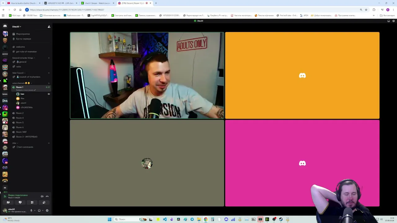Collapse the Valar Council category
This screenshot has height=223, width=397.
click(x=19, y=73)
